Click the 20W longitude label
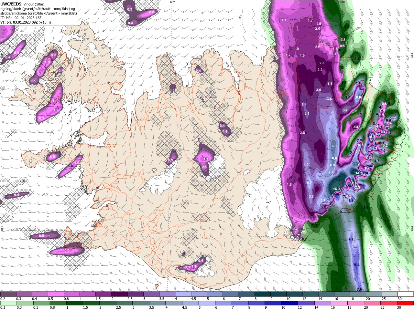414x310 pixels. coord(172,2)
